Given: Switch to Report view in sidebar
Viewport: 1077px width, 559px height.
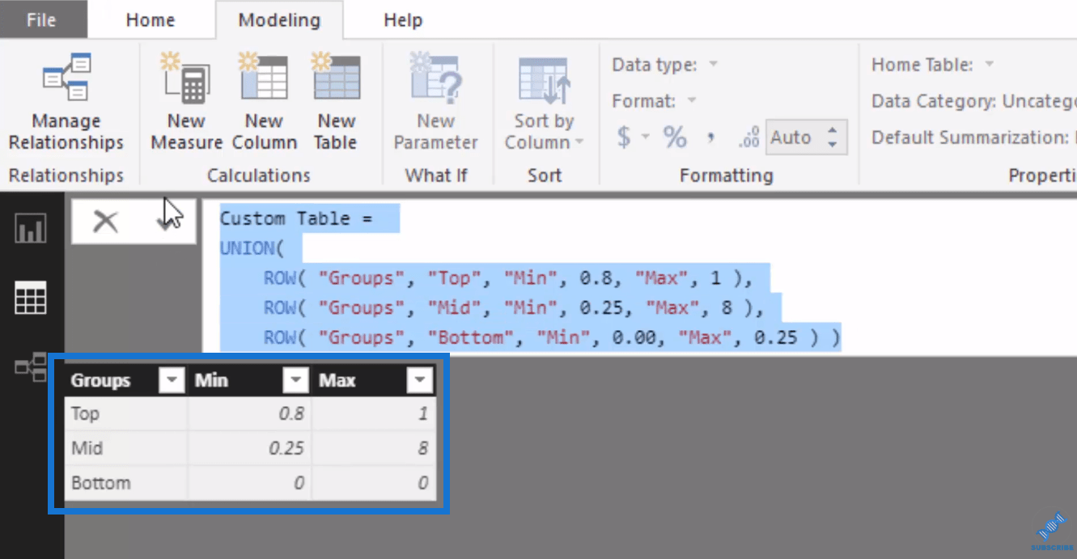Looking at the screenshot, I should point(31,229).
